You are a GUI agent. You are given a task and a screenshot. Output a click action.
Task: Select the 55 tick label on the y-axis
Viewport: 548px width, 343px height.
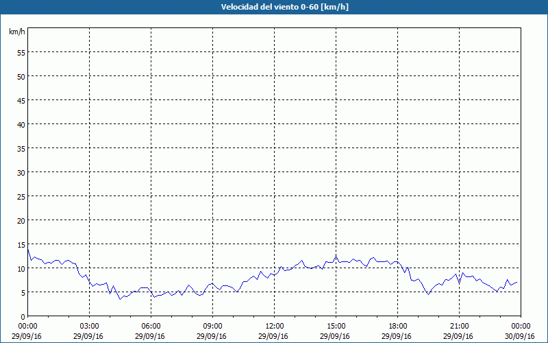click(x=21, y=52)
